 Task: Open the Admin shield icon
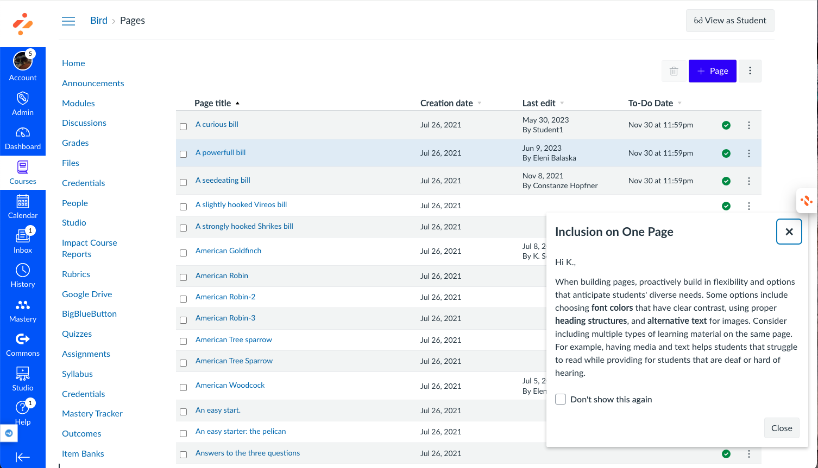coord(23,98)
